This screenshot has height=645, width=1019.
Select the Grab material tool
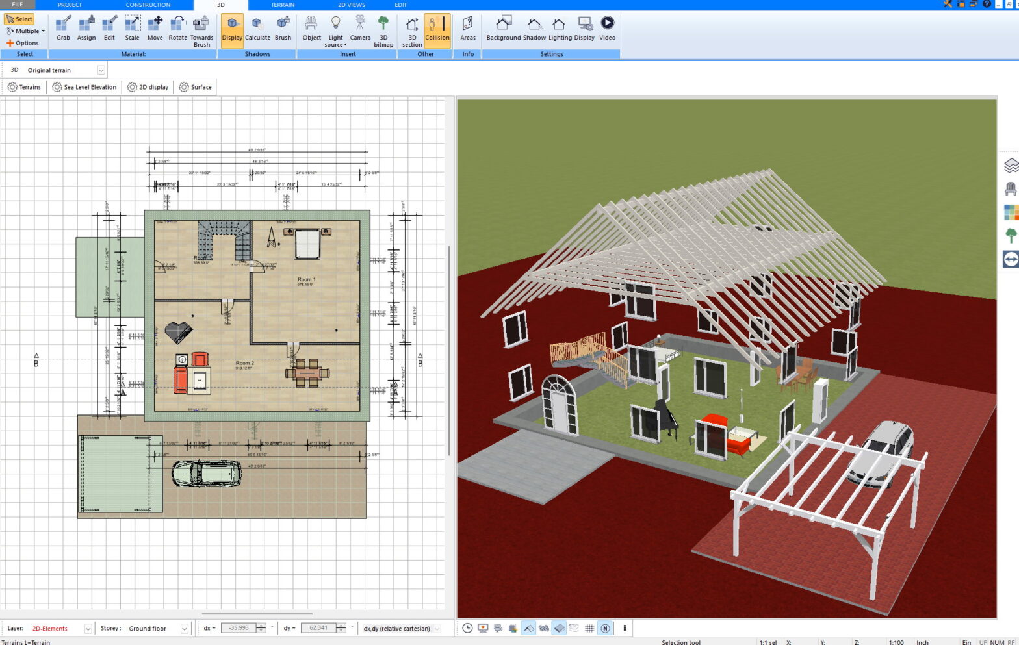(63, 29)
